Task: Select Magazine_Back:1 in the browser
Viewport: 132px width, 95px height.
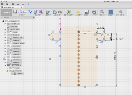Action: click(18, 43)
